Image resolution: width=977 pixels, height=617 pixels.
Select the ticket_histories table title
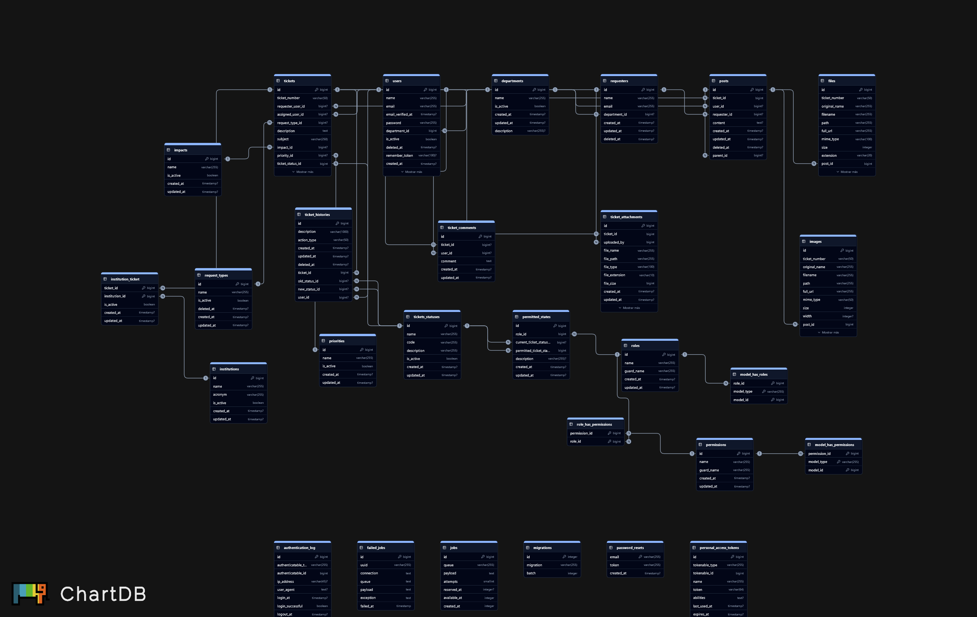[317, 215]
